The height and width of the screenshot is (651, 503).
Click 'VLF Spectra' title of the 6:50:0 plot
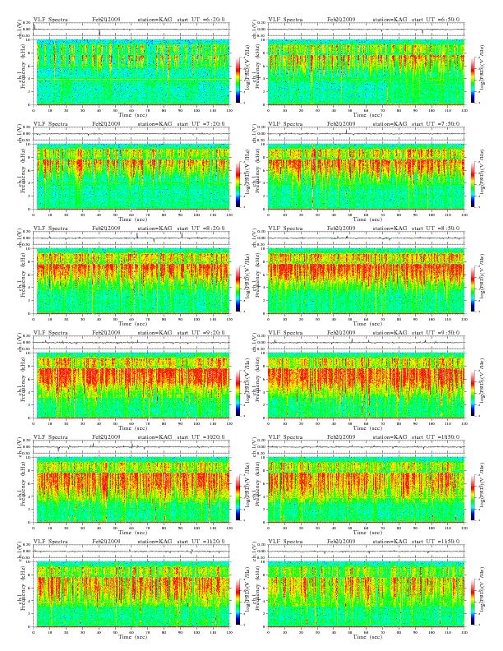(285, 20)
